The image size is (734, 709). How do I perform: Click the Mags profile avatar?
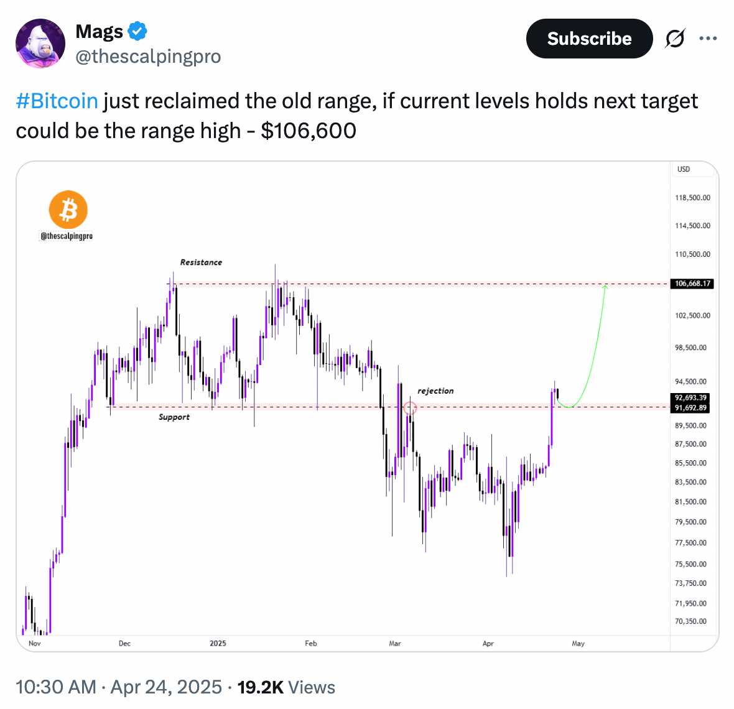pyautogui.click(x=40, y=44)
